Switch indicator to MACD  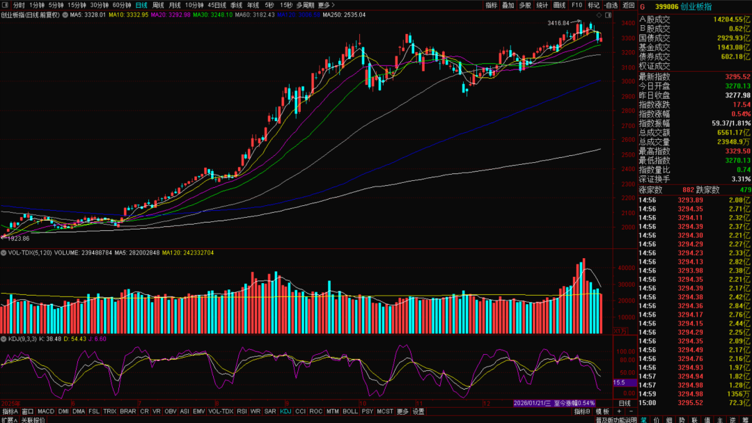(46, 411)
